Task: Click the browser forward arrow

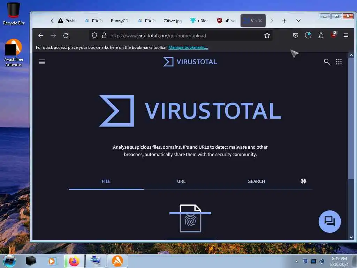Action: click(x=53, y=36)
